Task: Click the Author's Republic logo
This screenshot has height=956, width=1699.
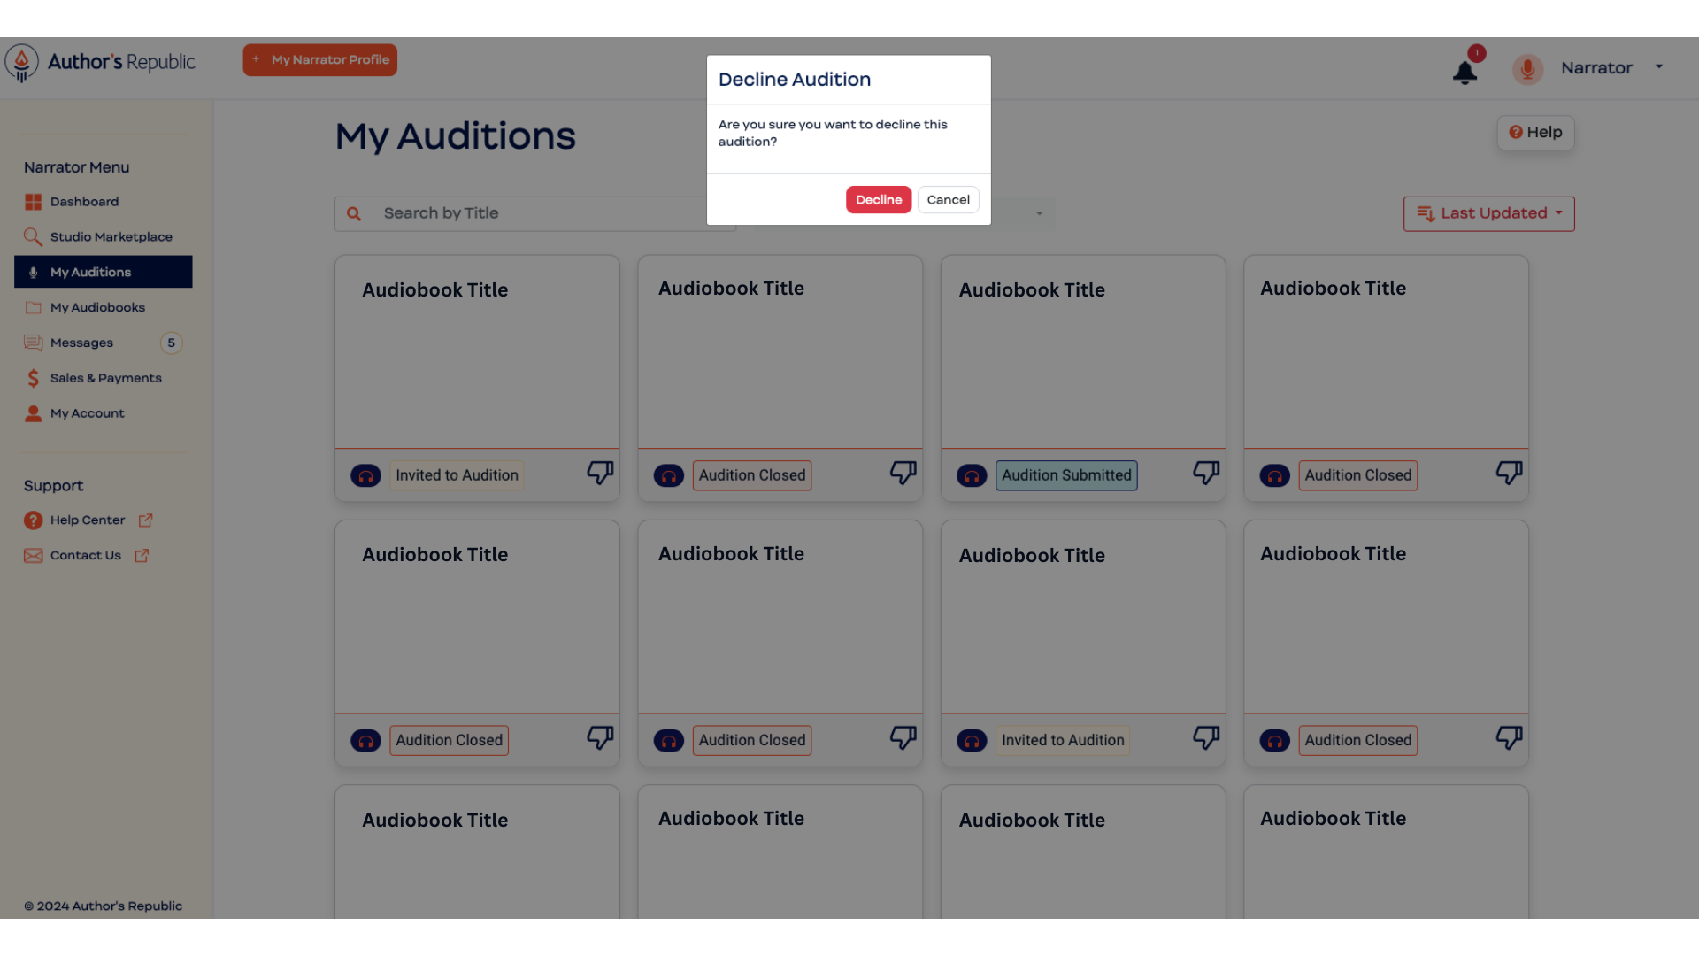Action: tap(100, 62)
